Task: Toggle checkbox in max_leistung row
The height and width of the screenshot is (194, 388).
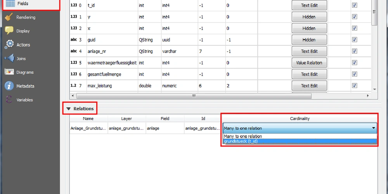Action: point(355,86)
